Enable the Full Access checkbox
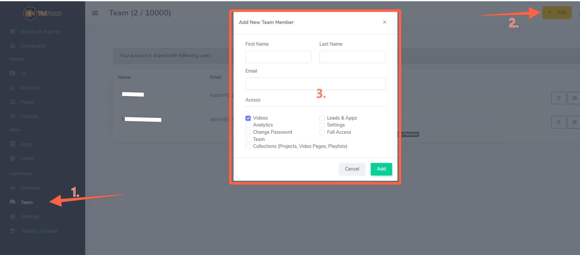Viewport: 580px width, 255px height. (322, 132)
